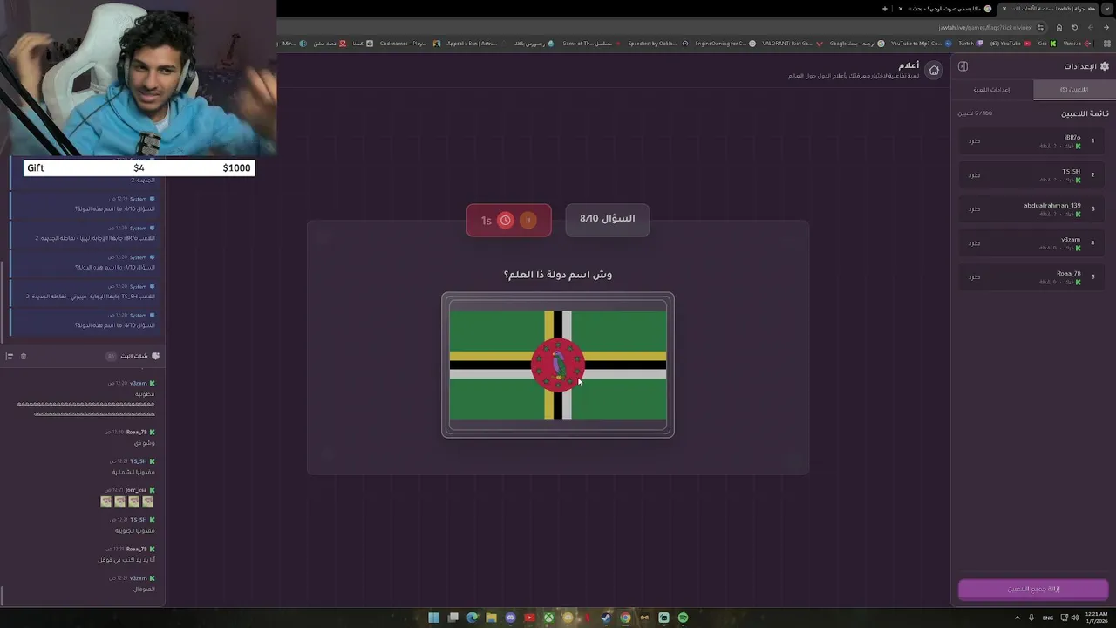Click the players list heading قائمة اللاعبين
This screenshot has height=628, width=1116.
point(1085,113)
